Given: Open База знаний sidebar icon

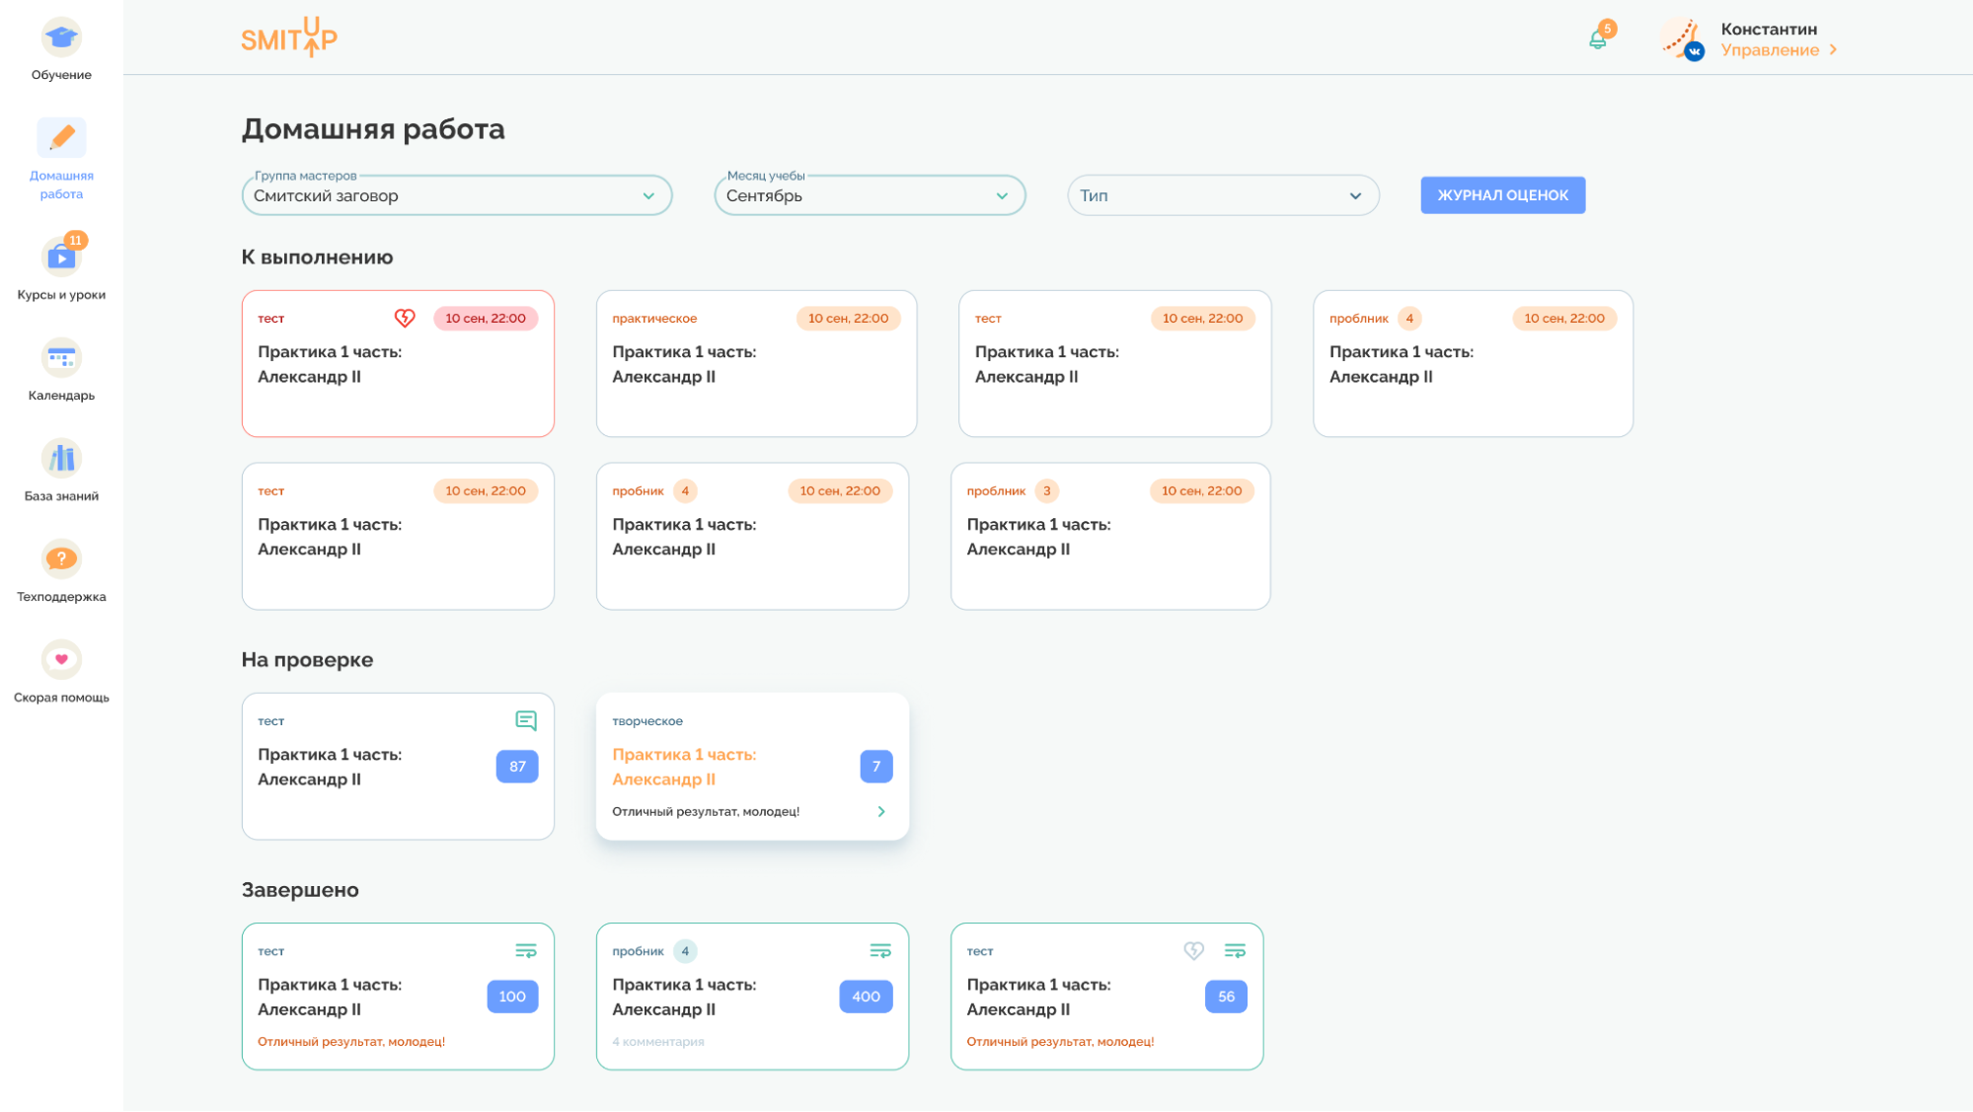Looking at the screenshot, I should (61, 460).
